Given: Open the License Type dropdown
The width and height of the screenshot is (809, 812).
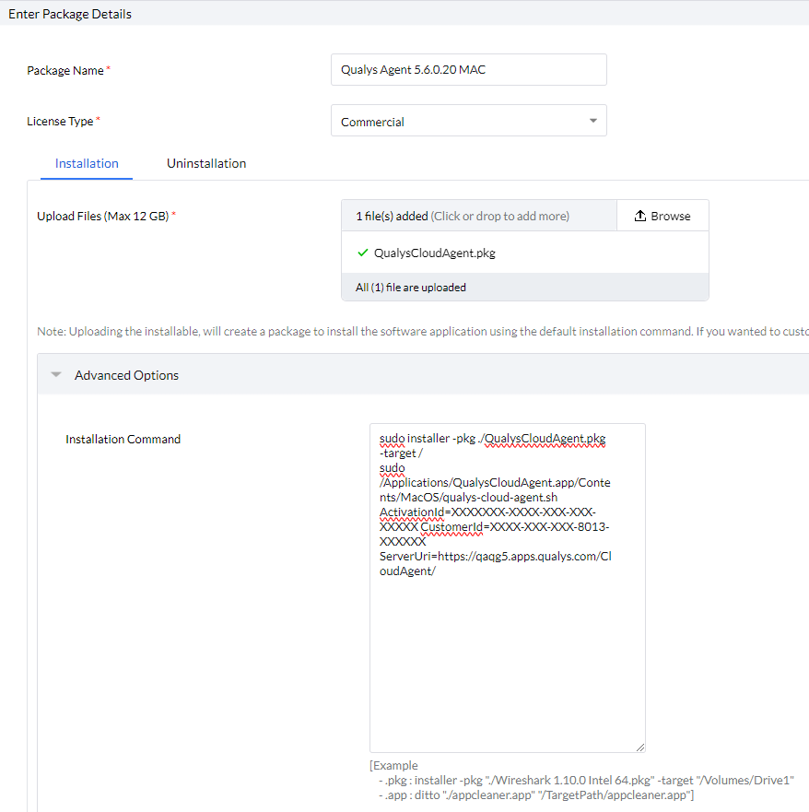Looking at the screenshot, I should 468,121.
